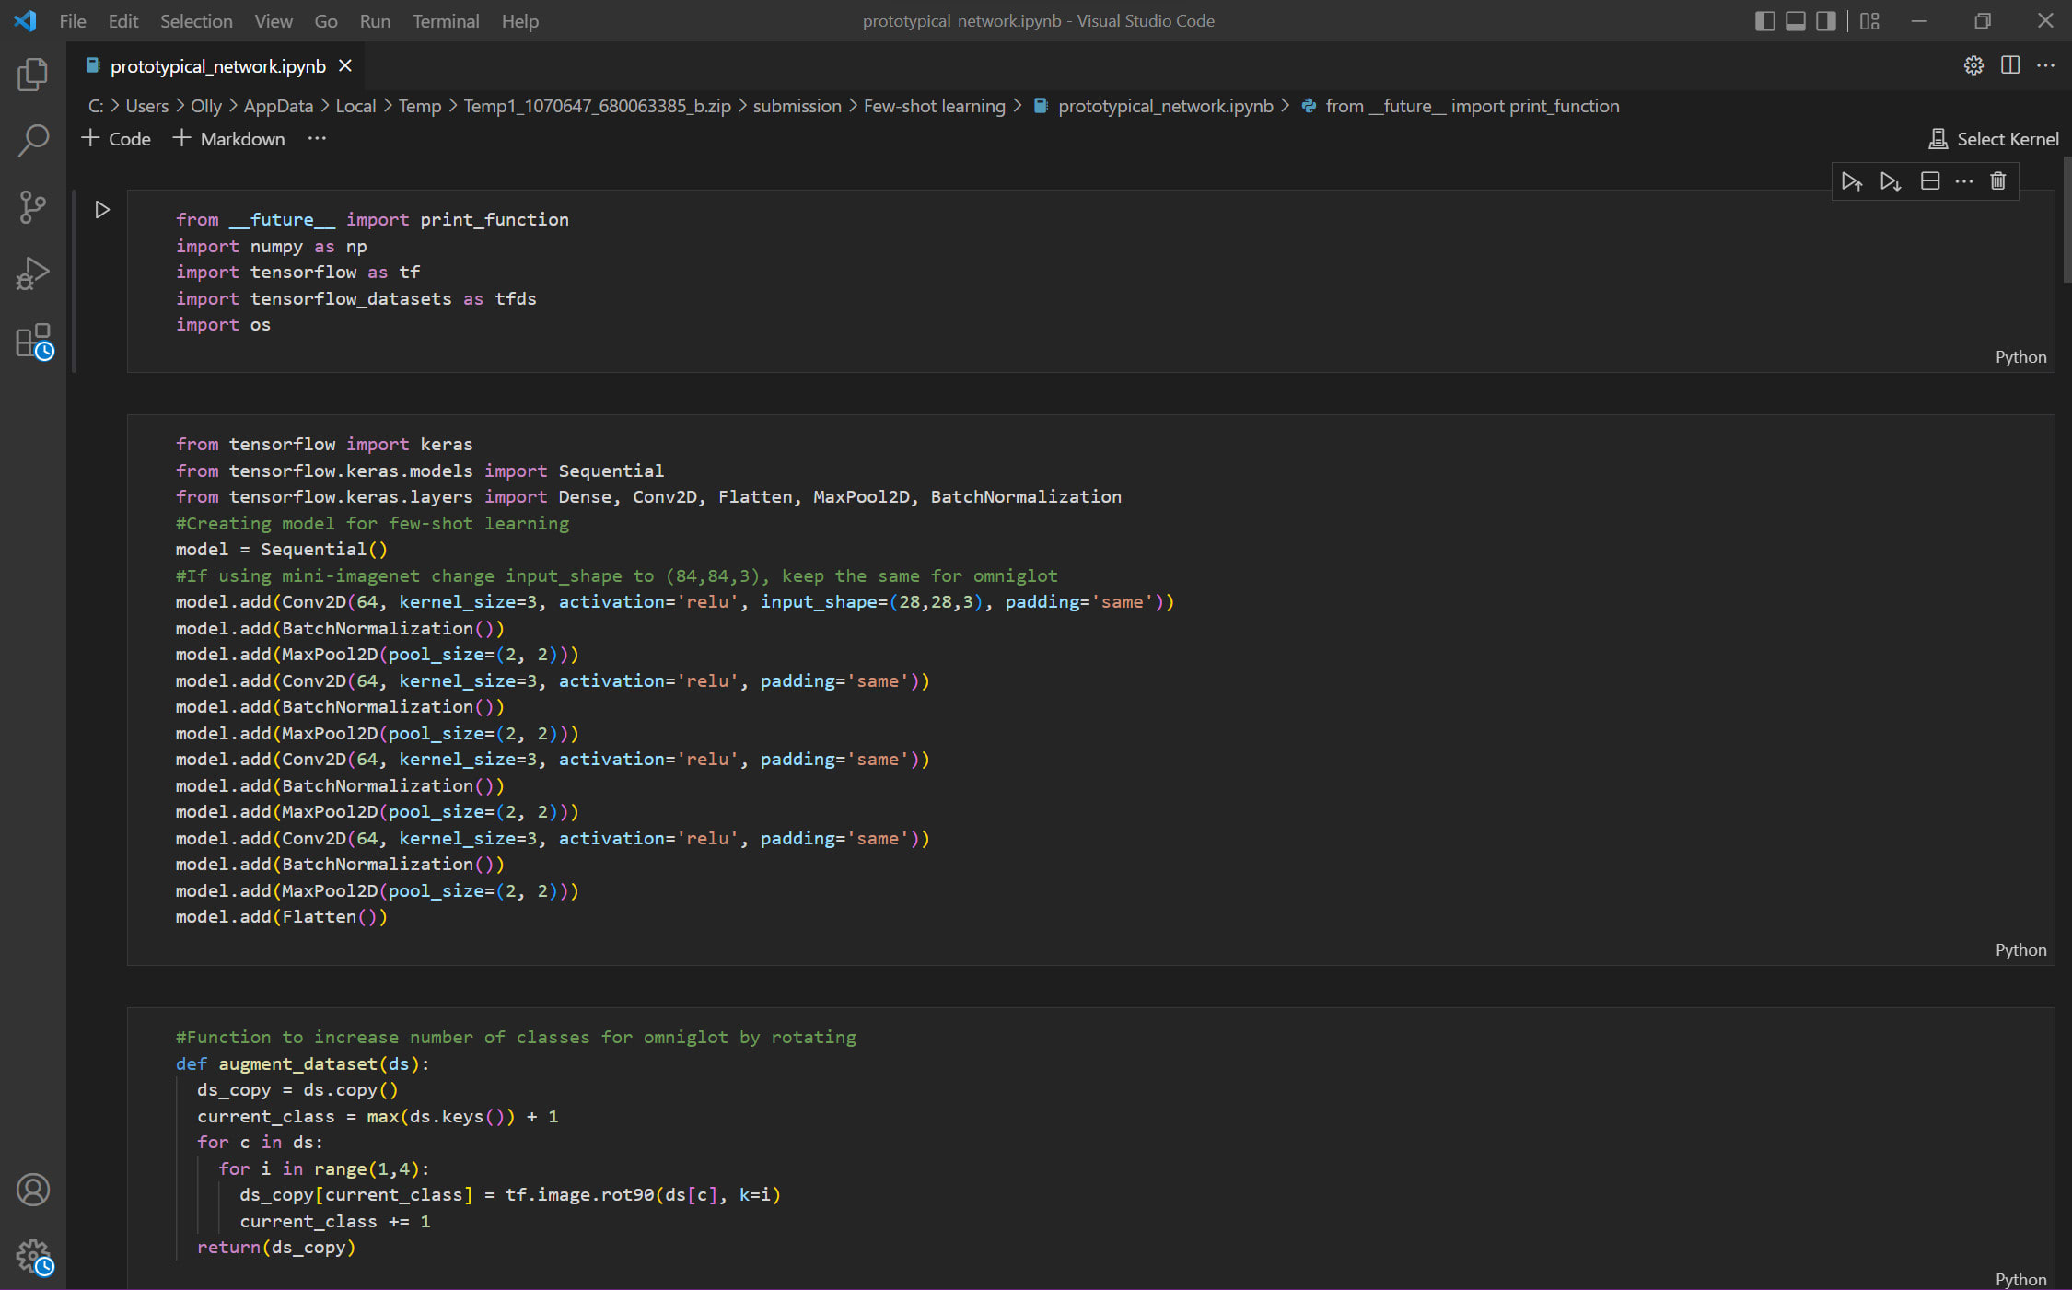Image resolution: width=2072 pixels, height=1290 pixels.
Task: Add a new Markdown cell
Action: [x=228, y=139]
